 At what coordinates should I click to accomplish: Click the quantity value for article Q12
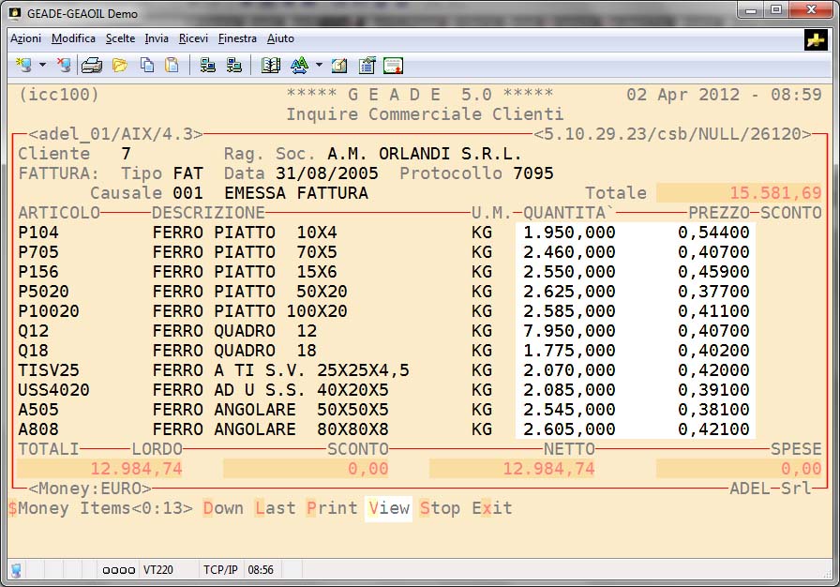pyautogui.click(x=569, y=331)
